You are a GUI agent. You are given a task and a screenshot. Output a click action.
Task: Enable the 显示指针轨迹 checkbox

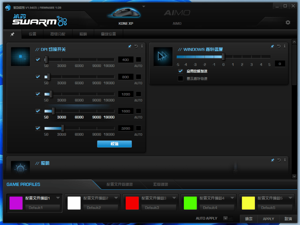pos(180,79)
